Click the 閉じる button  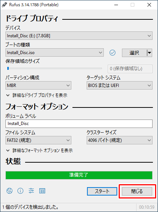tap(137, 191)
